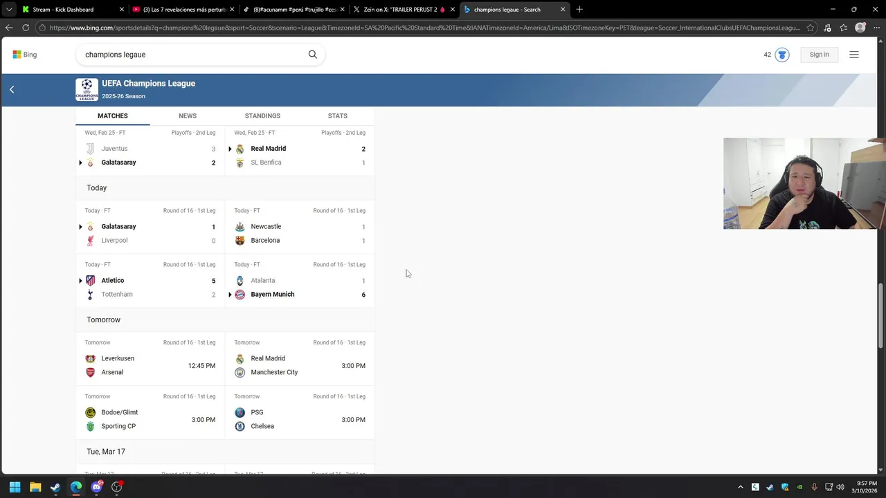886x498 pixels.
Task: Open Leverkusen vs Arsenal fixture
Action: pos(150,359)
